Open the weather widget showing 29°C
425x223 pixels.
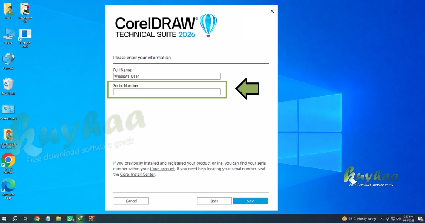click(359, 219)
